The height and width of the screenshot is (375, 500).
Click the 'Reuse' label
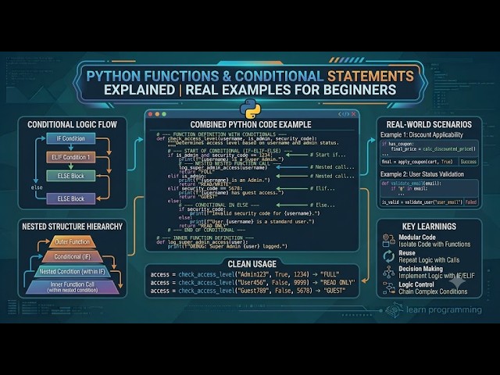406,253
